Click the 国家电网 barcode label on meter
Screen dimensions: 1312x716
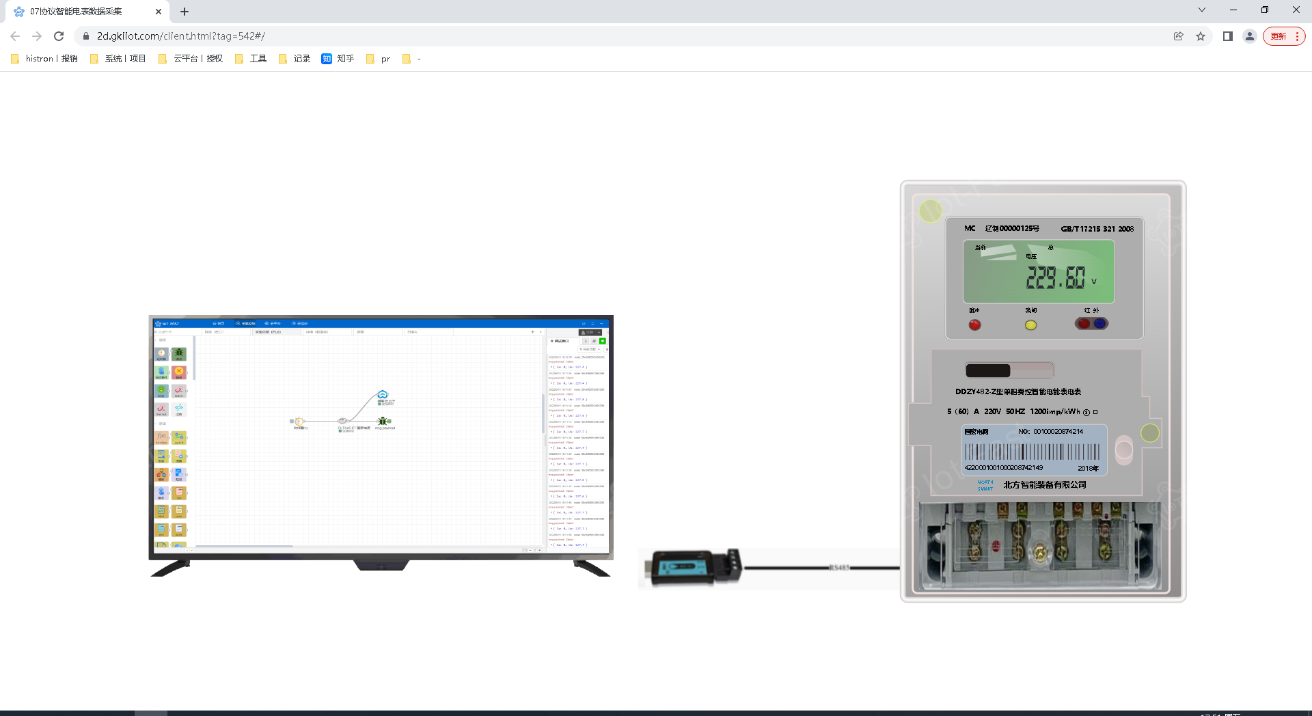1034,450
